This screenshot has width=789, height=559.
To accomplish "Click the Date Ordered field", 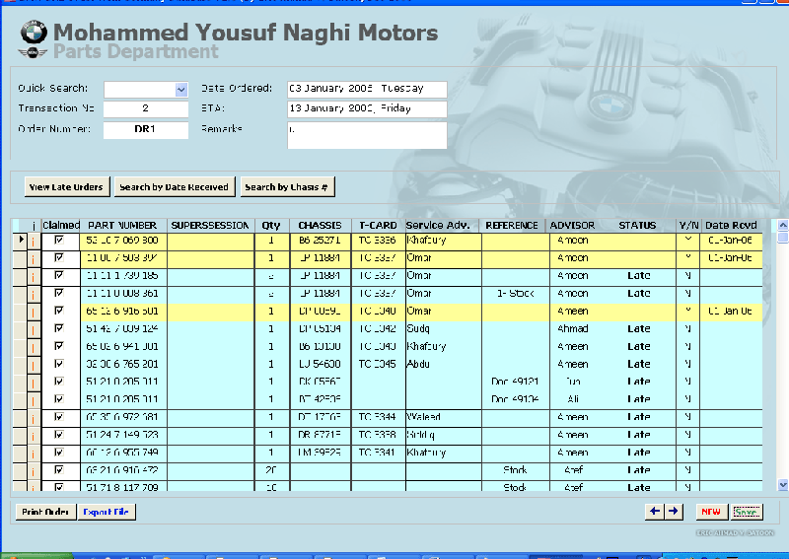I will click(x=367, y=89).
